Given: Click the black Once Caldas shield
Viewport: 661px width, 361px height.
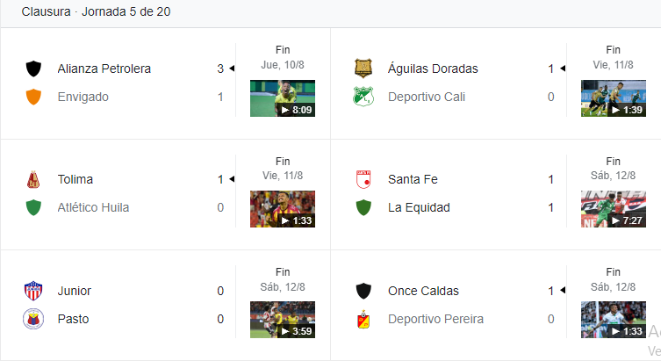Looking at the screenshot, I should point(363,291).
